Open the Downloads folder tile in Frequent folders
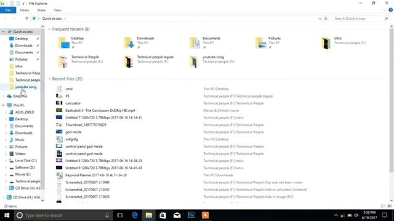The height and width of the screenshot is (221, 394). (139, 42)
